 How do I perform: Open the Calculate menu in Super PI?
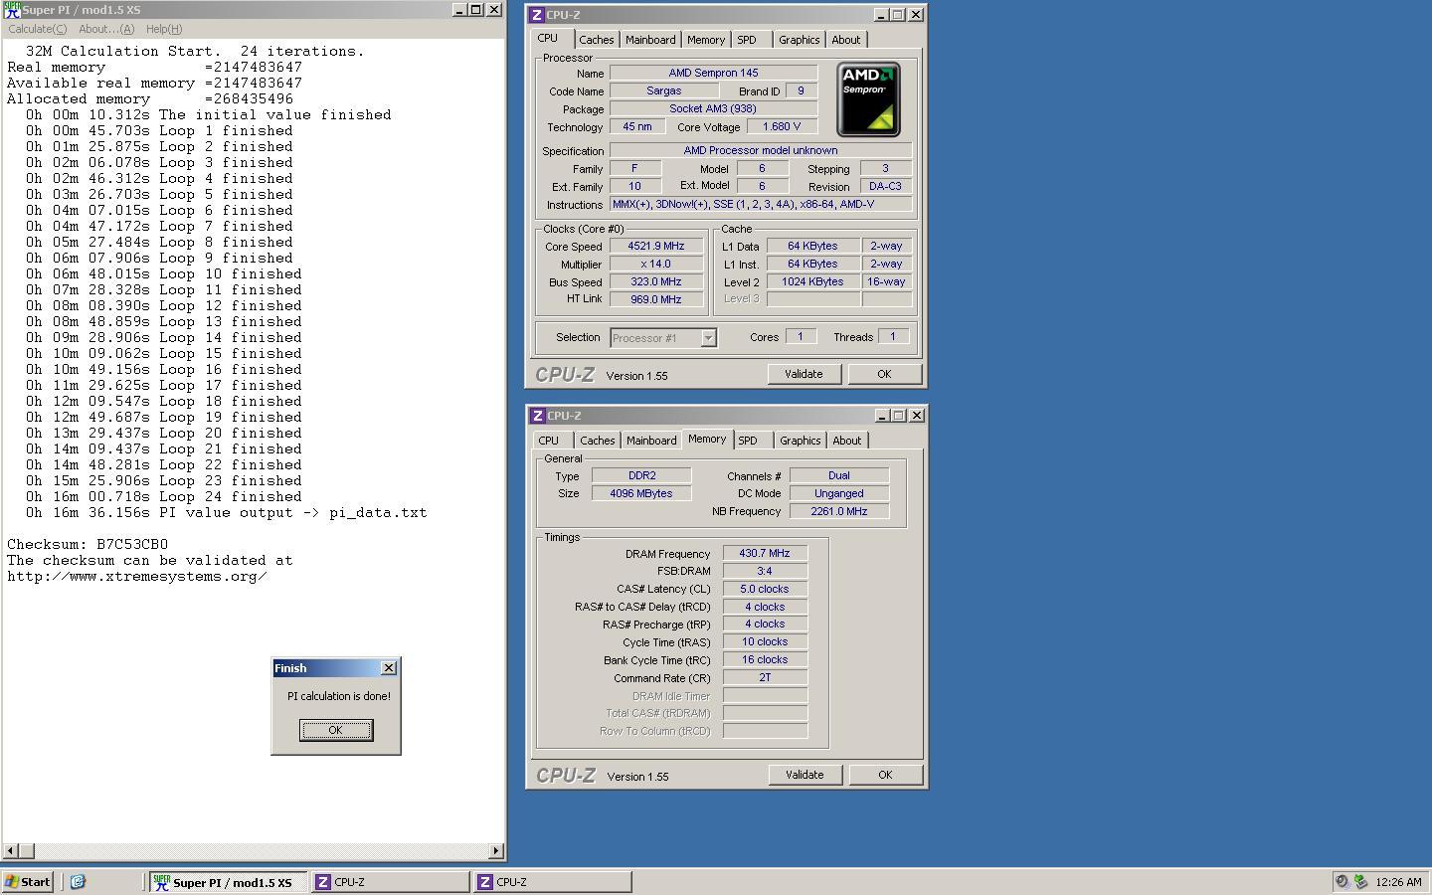pyautogui.click(x=38, y=29)
